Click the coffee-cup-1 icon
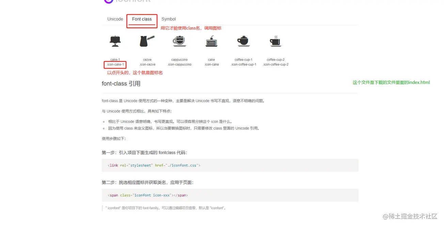The width and height of the screenshot is (444, 226). click(x=243, y=41)
